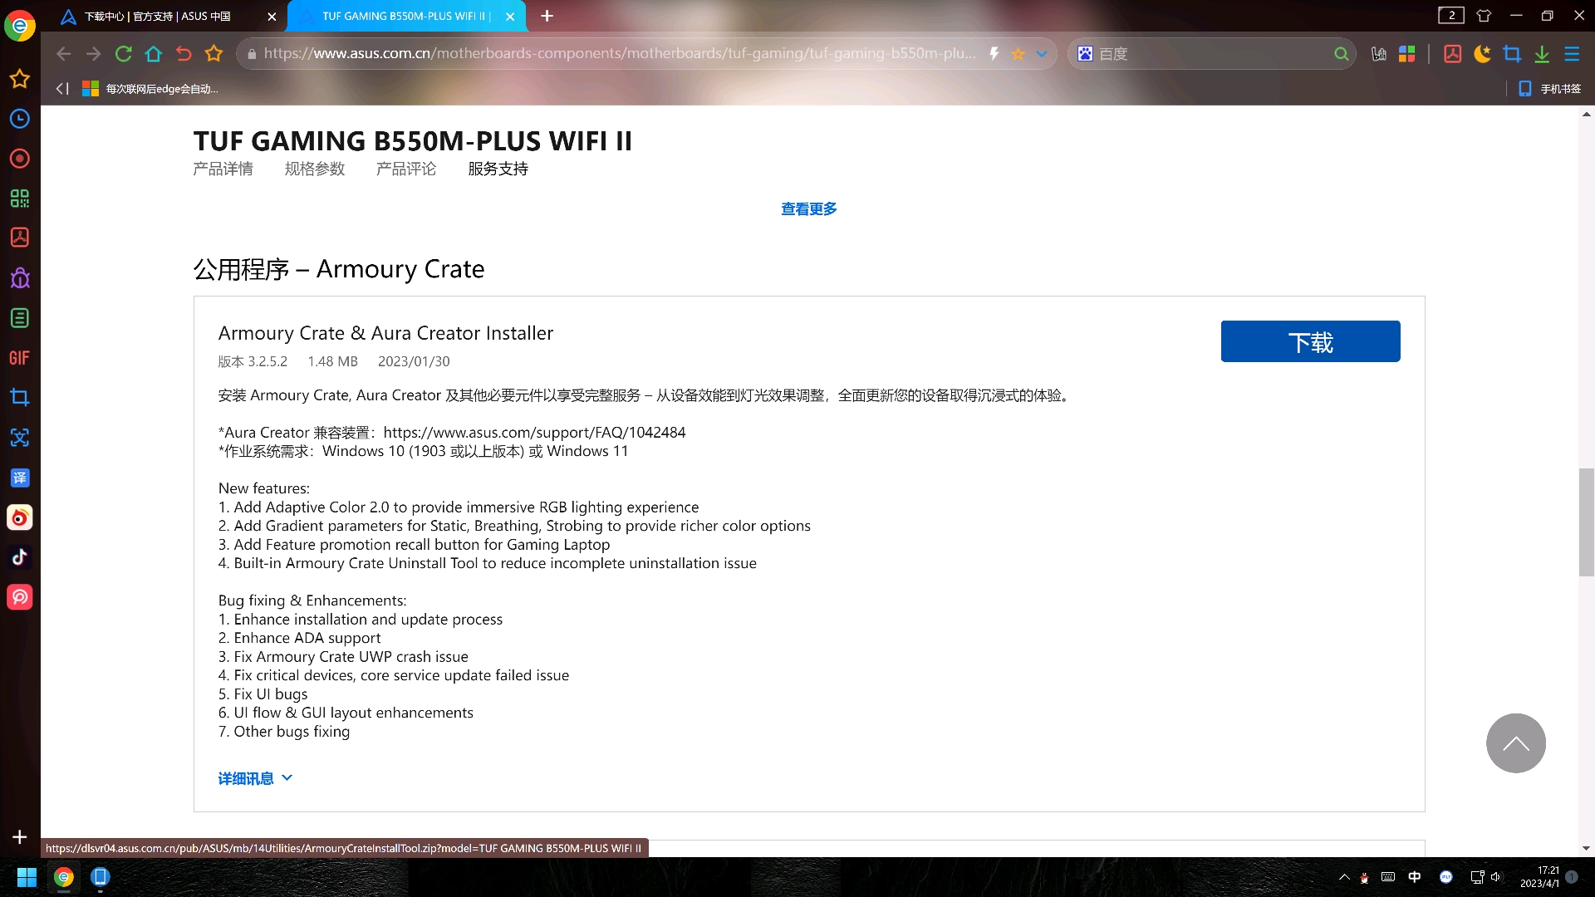Open the sidebar green notes icon

pos(19,318)
